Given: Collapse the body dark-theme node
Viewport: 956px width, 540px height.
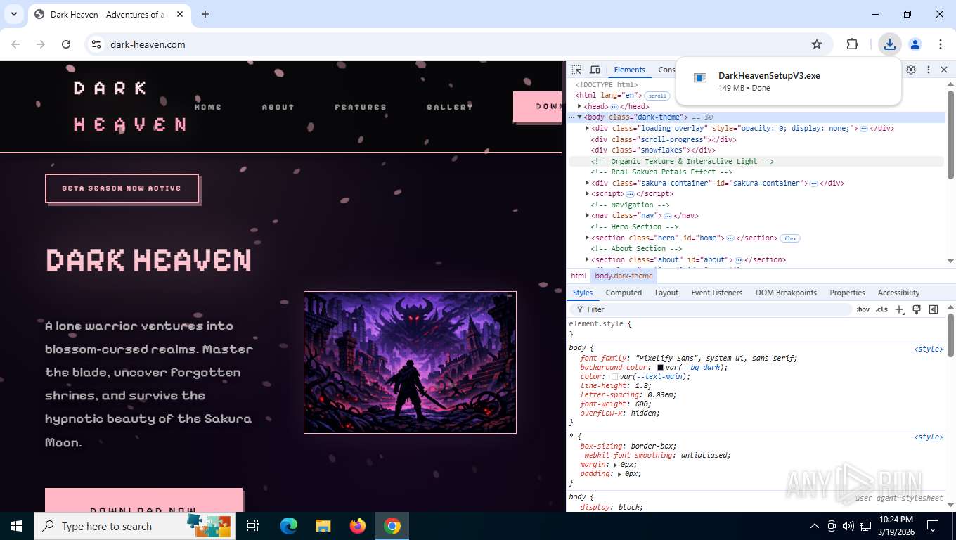Looking at the screenshot, I should (x=579, y=117).
